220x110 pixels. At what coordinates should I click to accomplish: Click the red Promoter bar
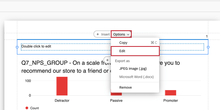(x=170, y=93)
